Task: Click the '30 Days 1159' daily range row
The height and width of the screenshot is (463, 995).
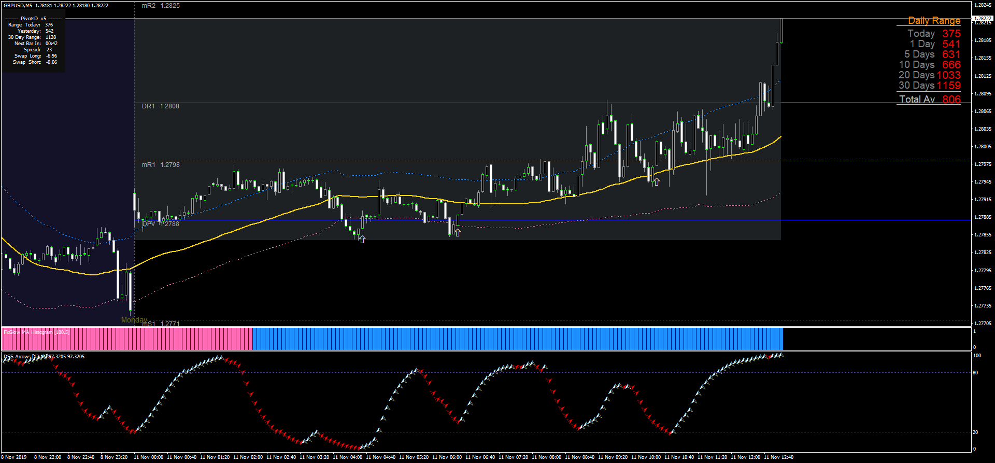Action: pos(930,86)
